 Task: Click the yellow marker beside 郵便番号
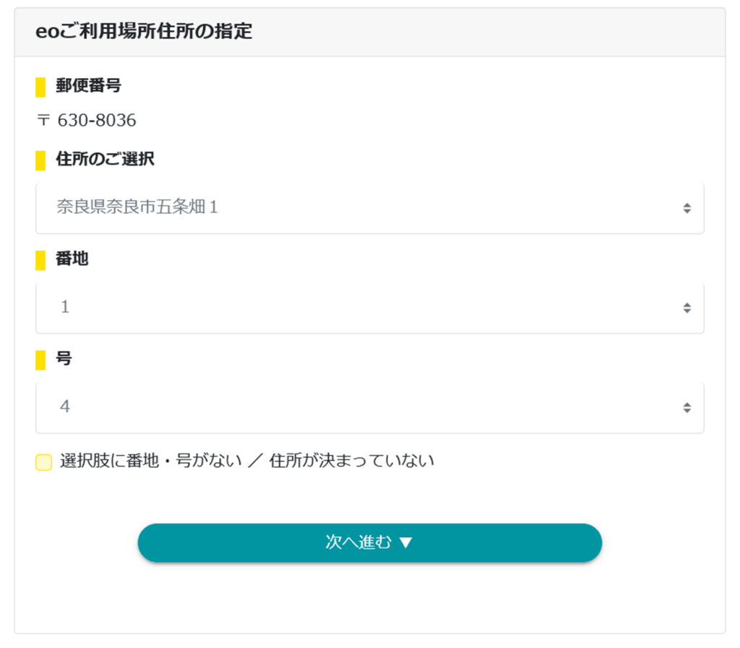pos(40,85)
